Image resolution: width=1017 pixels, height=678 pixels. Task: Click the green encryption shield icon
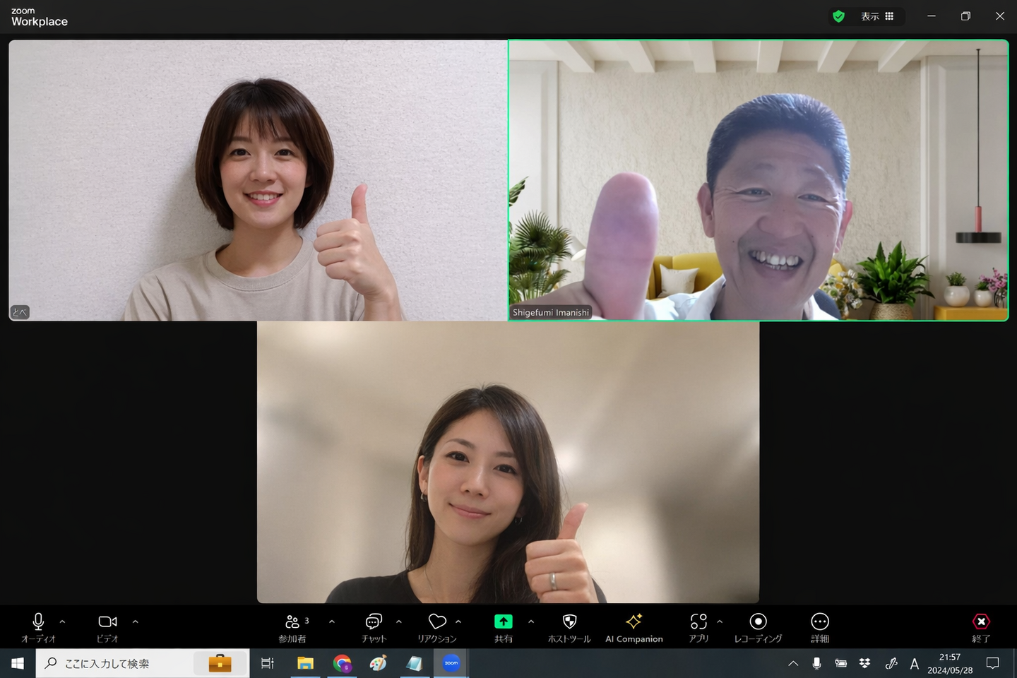(x=838, y=16)
